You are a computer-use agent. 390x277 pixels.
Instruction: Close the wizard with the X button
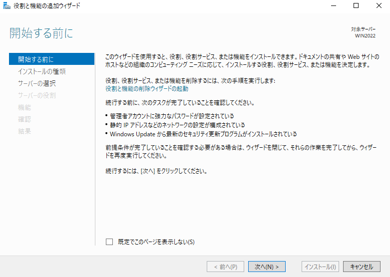click(378, 6)
